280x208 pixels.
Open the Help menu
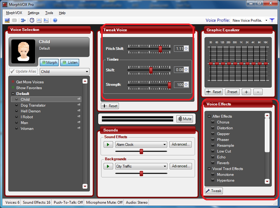point(62,13)
